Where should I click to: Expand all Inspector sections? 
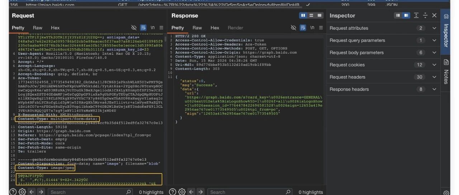[416, 15]
